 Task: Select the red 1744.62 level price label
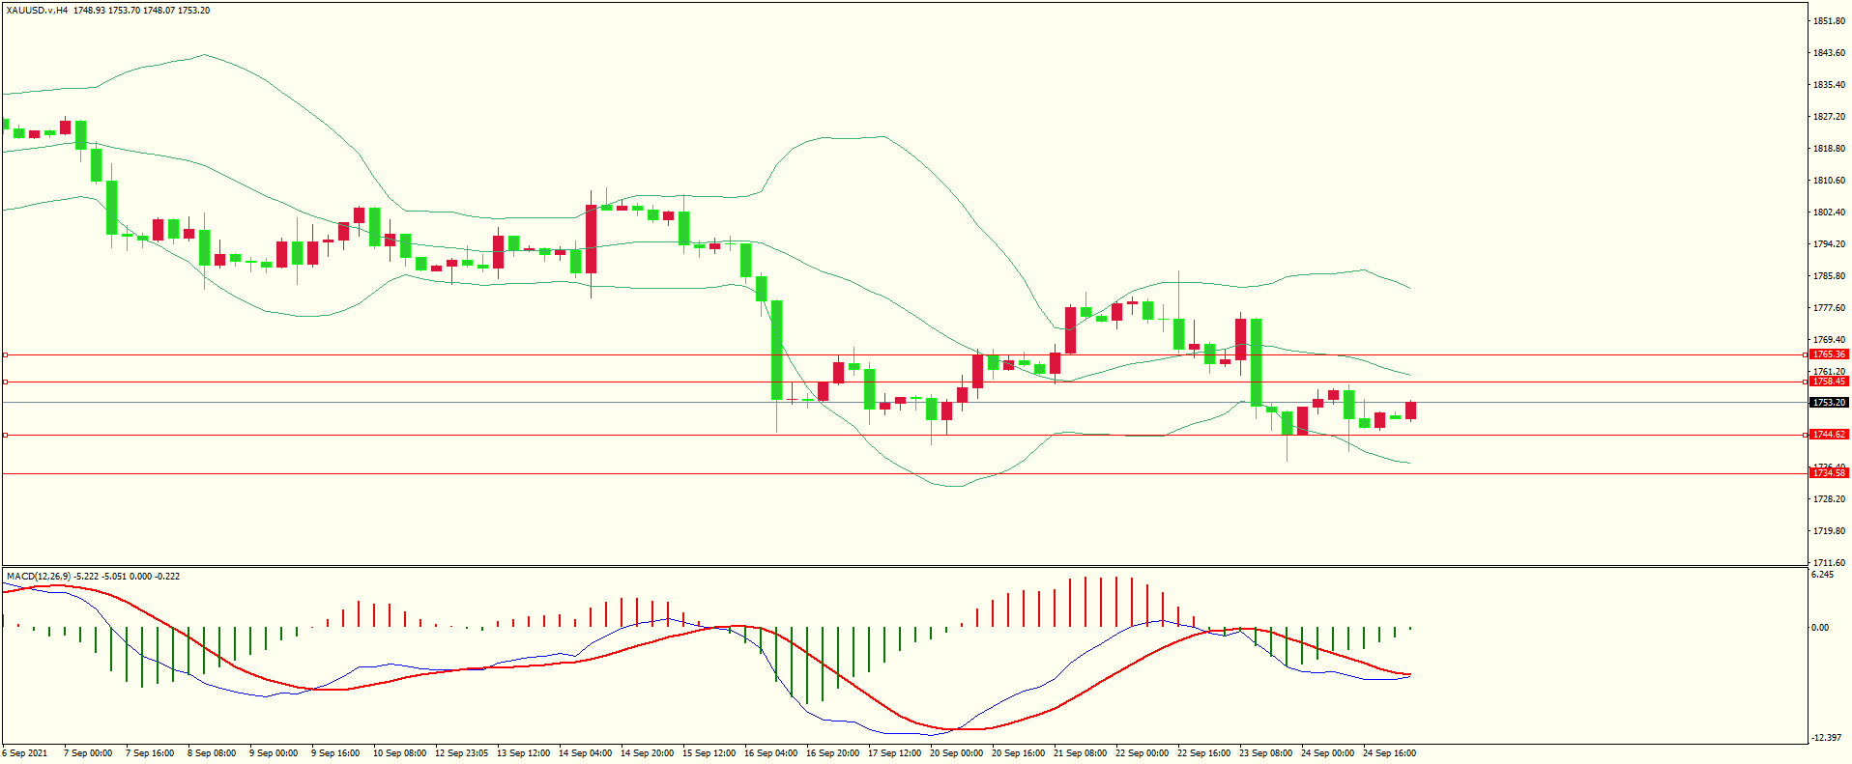click(1829, 435)
